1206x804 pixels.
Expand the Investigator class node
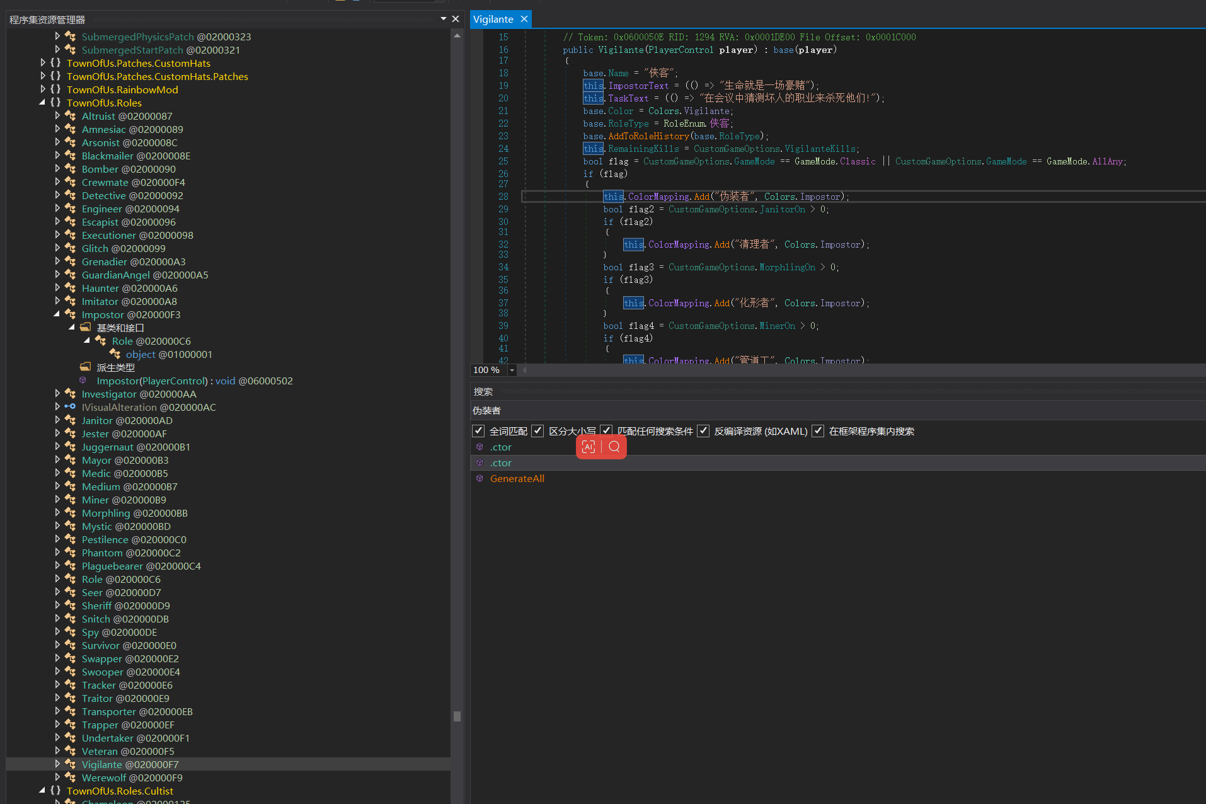[57, 394]
